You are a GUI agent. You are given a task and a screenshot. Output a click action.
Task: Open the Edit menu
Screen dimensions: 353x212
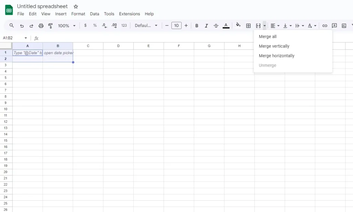(x=33, y=14)
